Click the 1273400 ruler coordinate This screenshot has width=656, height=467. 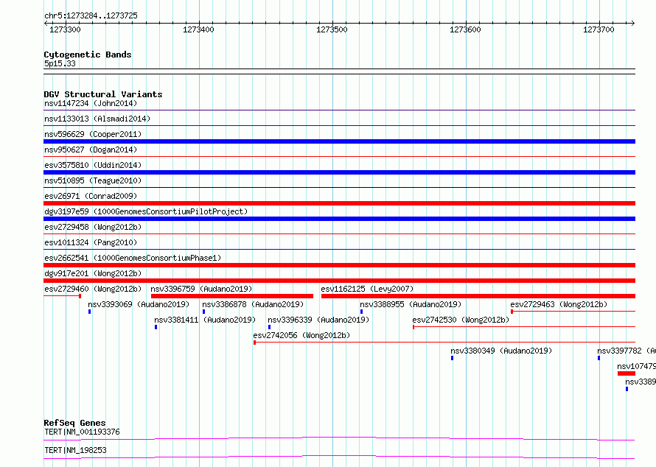coord(198,29)
